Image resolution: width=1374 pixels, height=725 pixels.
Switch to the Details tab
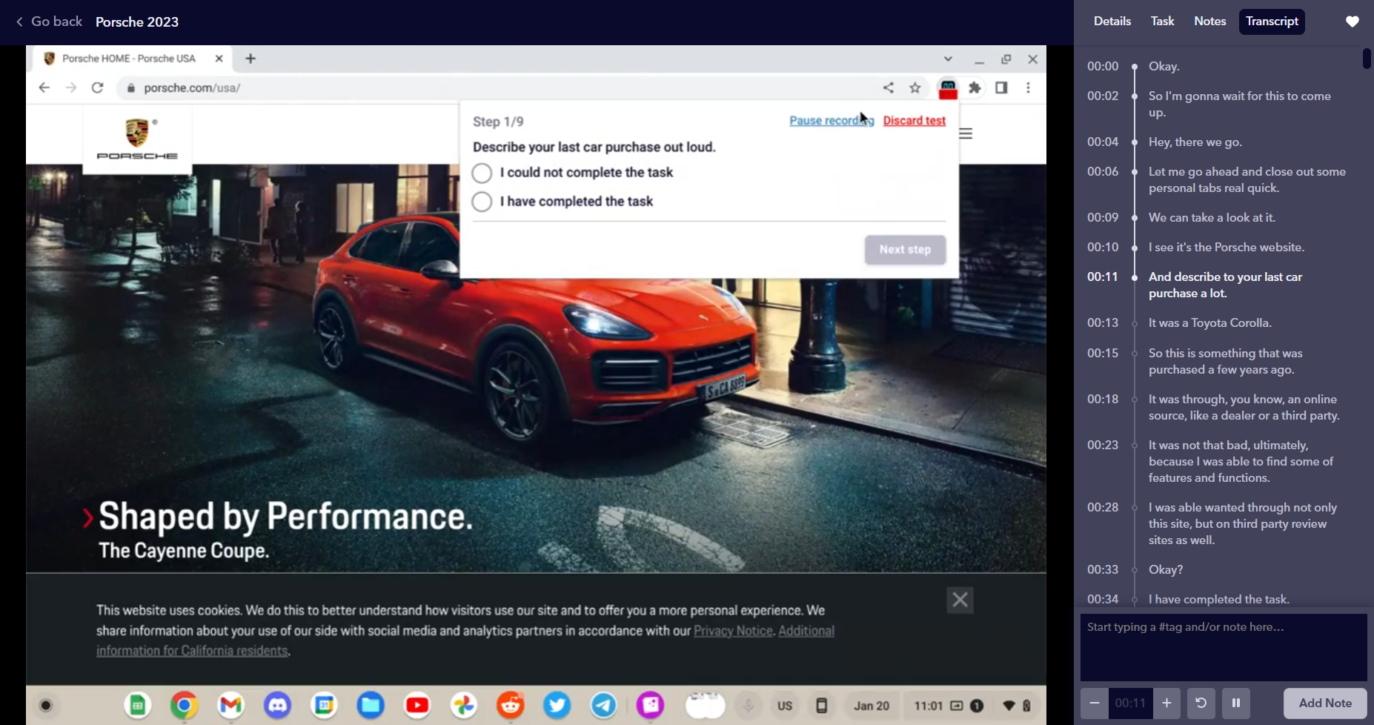(1112, 21)
